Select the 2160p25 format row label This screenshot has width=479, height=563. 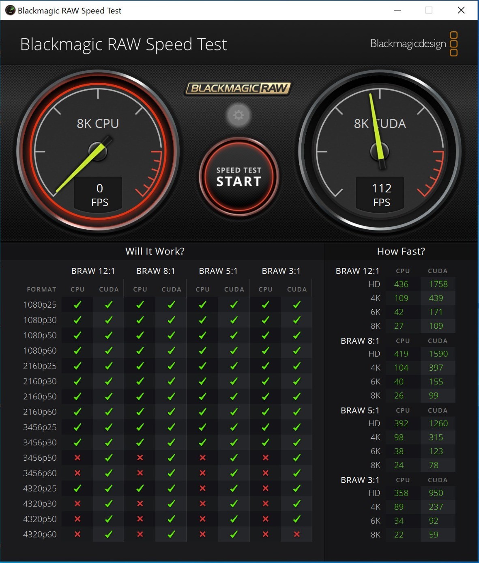pyautogui.click(x=40, y=366)
